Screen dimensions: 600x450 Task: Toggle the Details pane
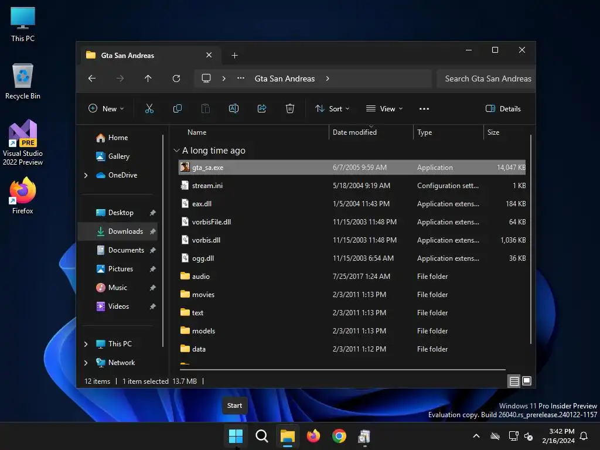(503, 108)
